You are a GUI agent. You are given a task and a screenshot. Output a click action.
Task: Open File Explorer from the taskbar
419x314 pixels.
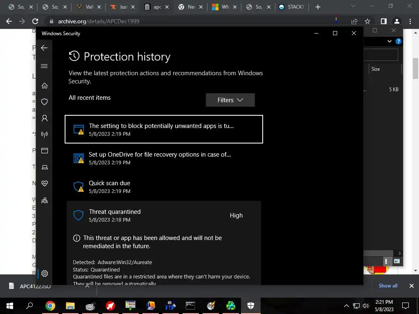70,306
